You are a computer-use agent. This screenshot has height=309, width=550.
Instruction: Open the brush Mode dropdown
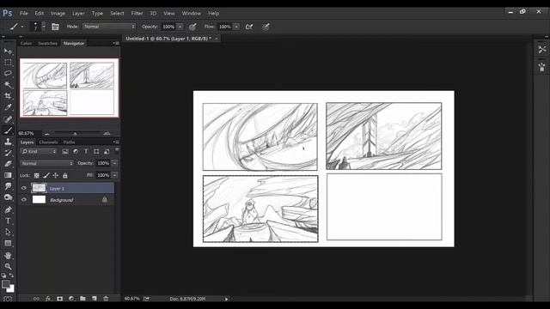(109, 27)
